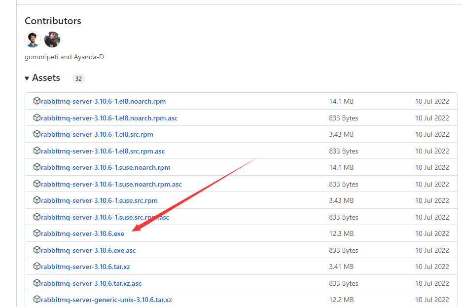Download rabbitmq-server-generic-unix-3.10.6.tar.xz
462x307 pixels.
click(107, 300)
